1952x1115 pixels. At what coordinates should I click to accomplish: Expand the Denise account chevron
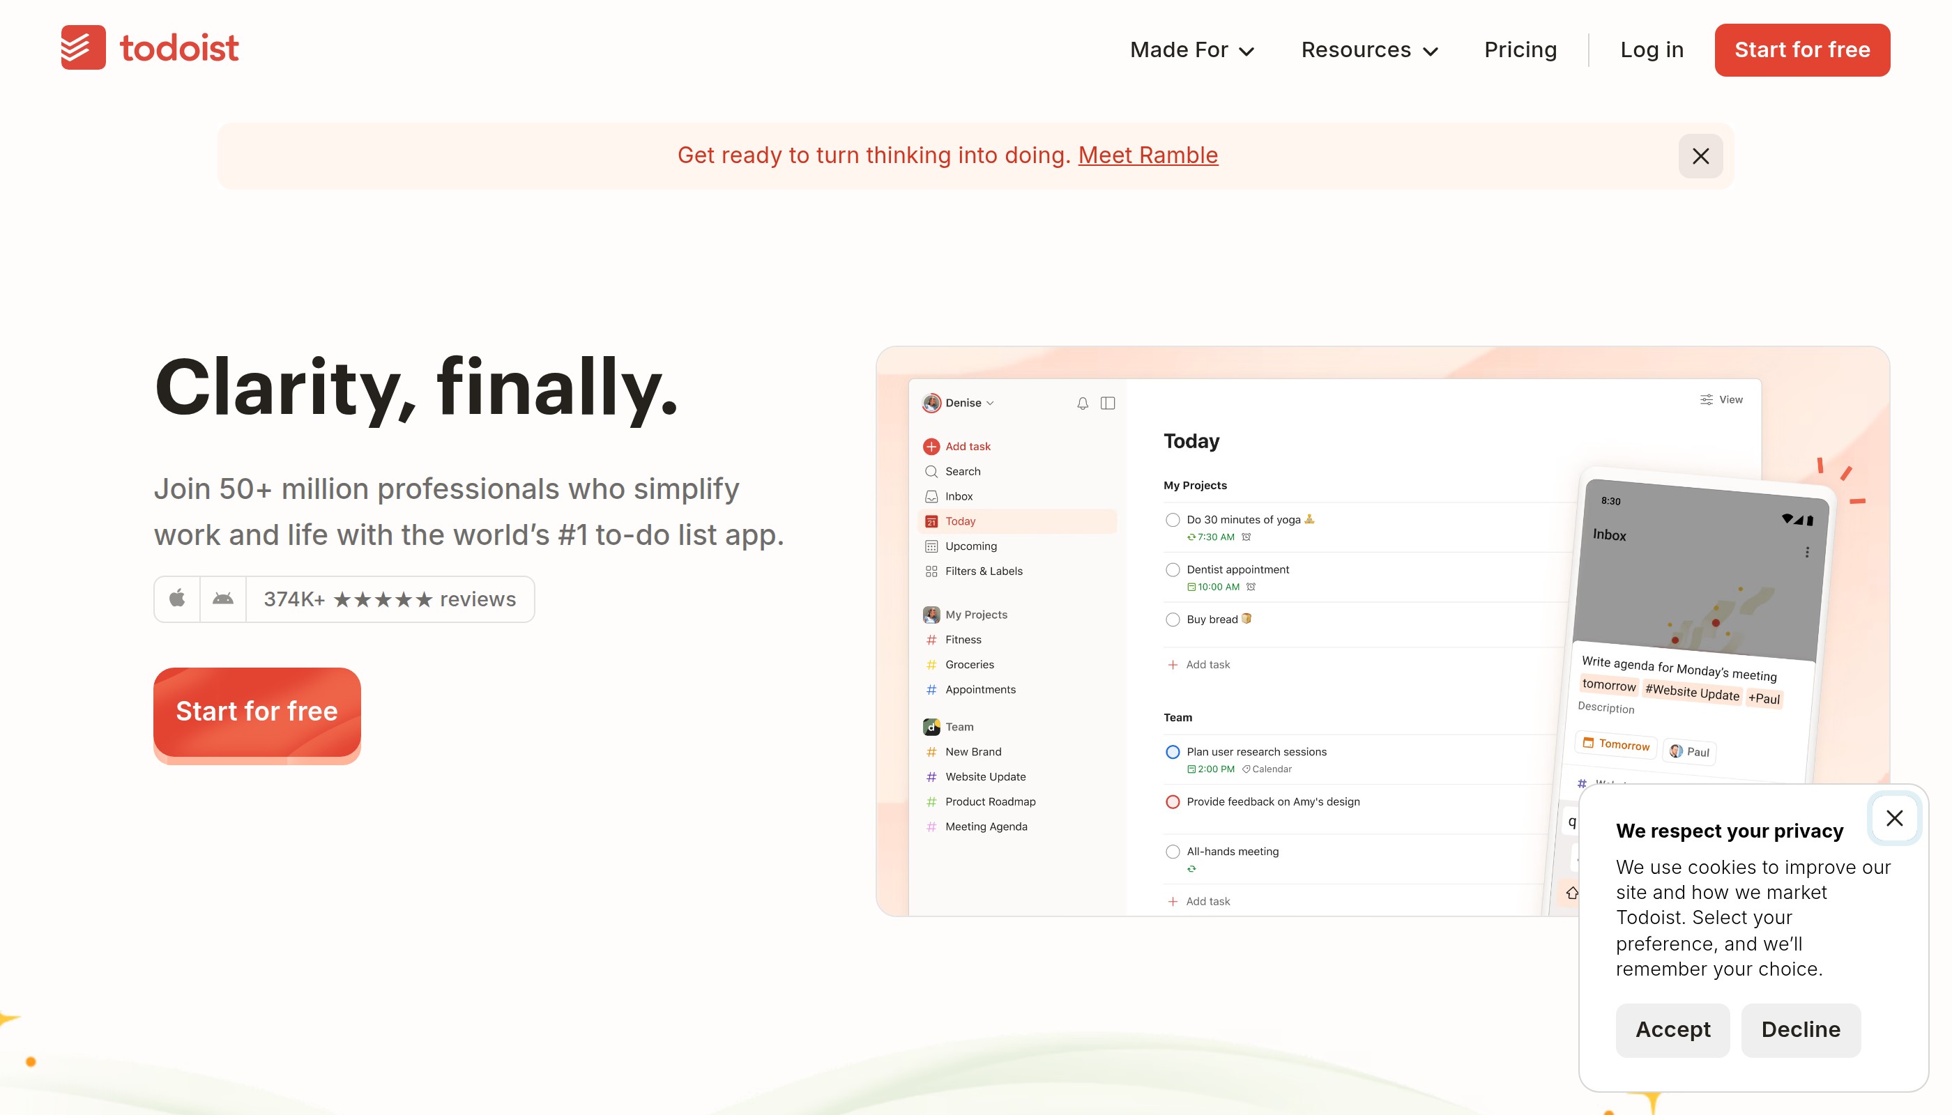point(990,403)
